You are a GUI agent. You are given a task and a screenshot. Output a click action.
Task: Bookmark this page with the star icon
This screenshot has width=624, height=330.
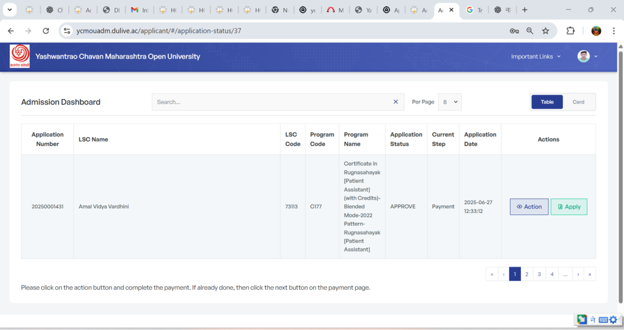(x=545, y=31)
